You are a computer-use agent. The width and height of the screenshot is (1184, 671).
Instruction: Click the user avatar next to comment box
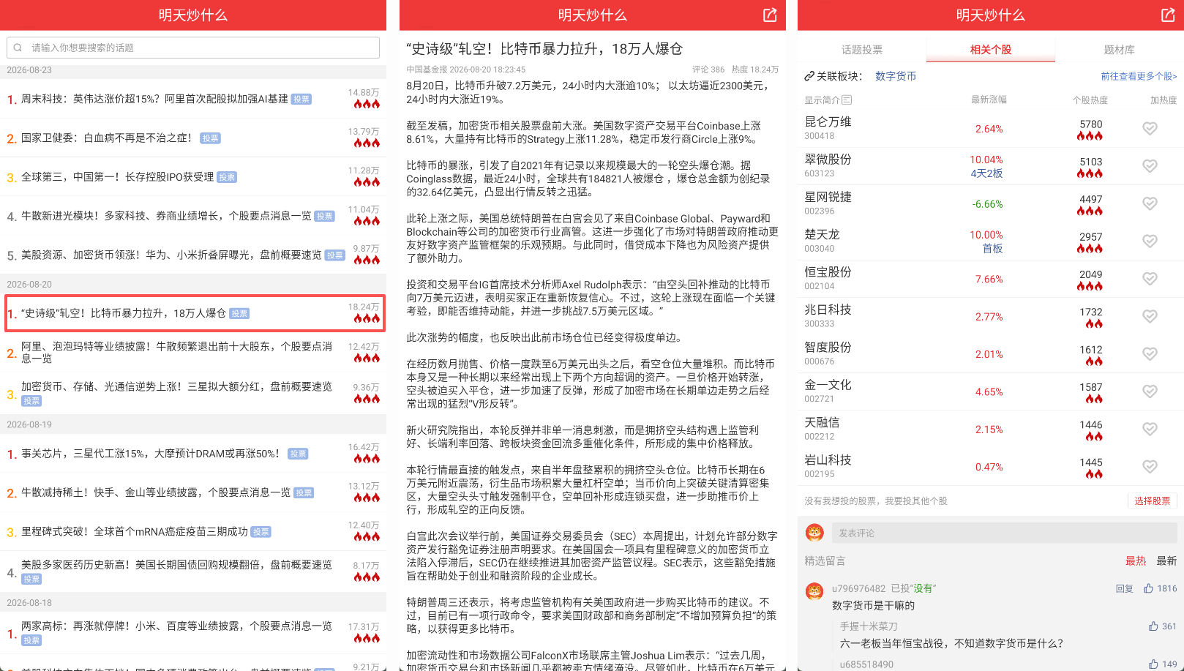[814, 533]
